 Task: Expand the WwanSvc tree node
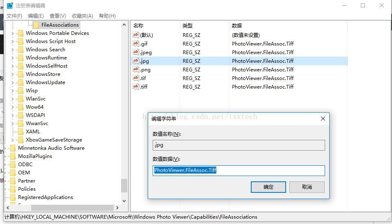[x=12, y=123]
